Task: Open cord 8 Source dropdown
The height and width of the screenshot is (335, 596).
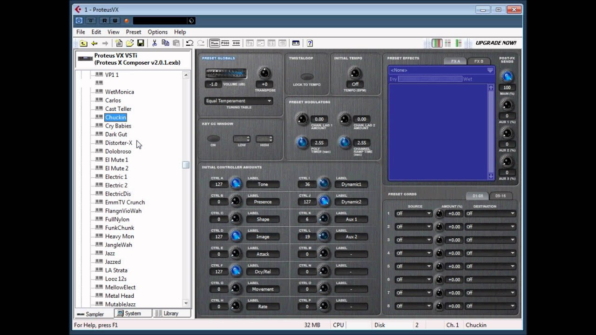Action: (413, 306)
